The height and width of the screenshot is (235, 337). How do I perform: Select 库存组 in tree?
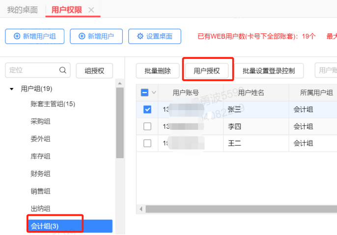point(40,156)
